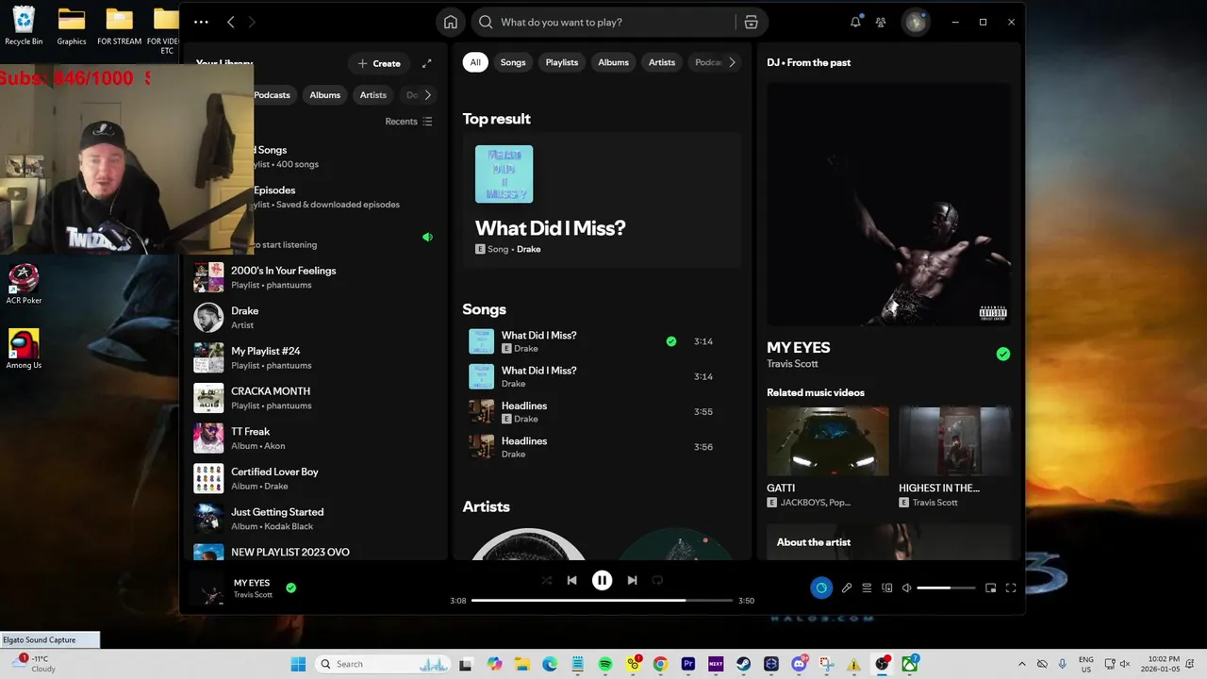Open the mini player
Image resolution: width=1207 pixels, height=679 pixels.
[x=990, y=588]
